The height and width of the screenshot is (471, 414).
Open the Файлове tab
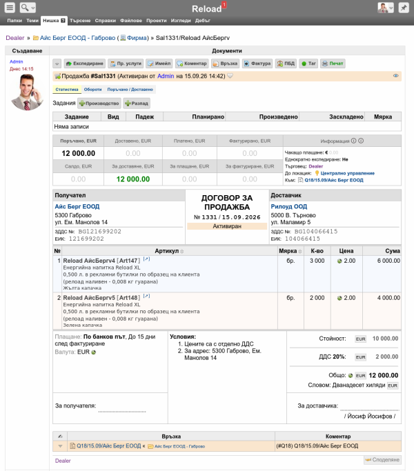[131, 21]
